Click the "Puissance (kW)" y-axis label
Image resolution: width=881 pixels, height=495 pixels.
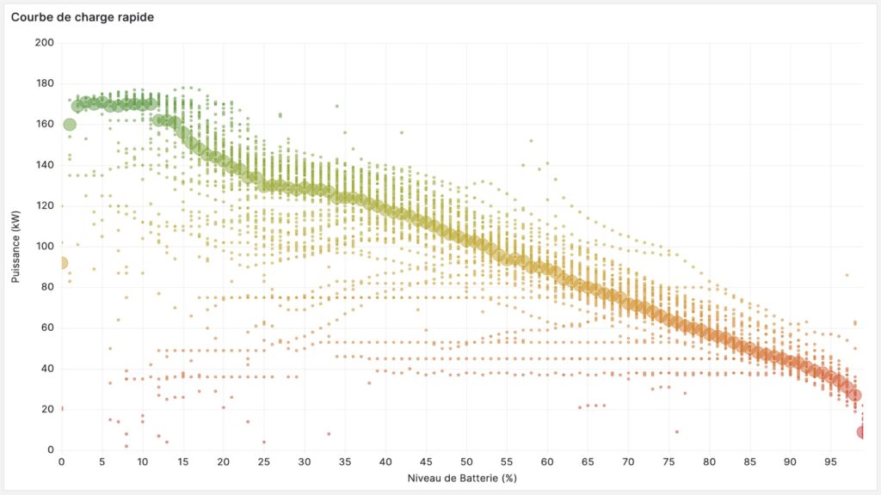tap(16, 246)
